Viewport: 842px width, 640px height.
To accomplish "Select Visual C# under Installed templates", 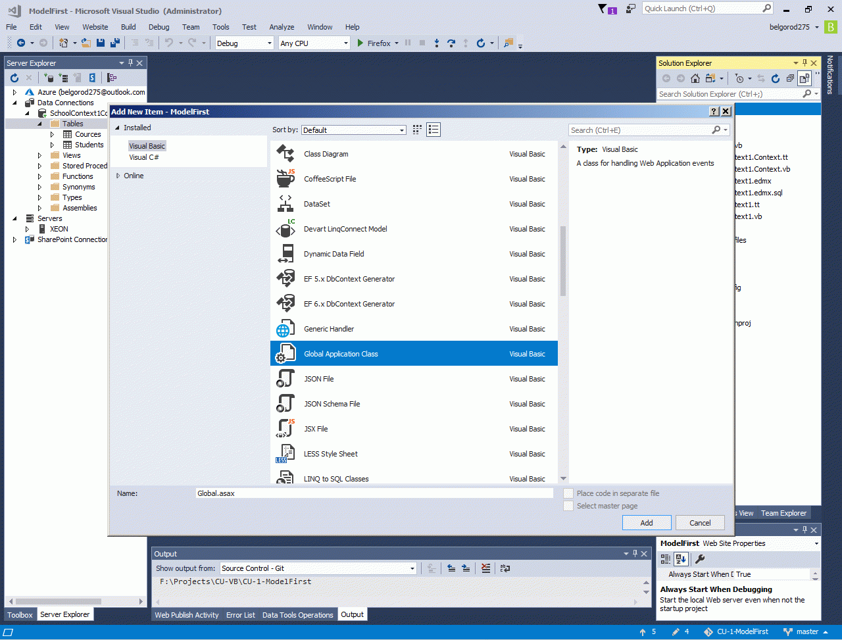I will point(144,158).
